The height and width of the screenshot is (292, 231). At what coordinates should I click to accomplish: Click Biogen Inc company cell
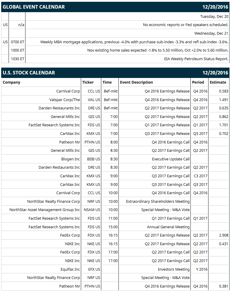[71, 159]
